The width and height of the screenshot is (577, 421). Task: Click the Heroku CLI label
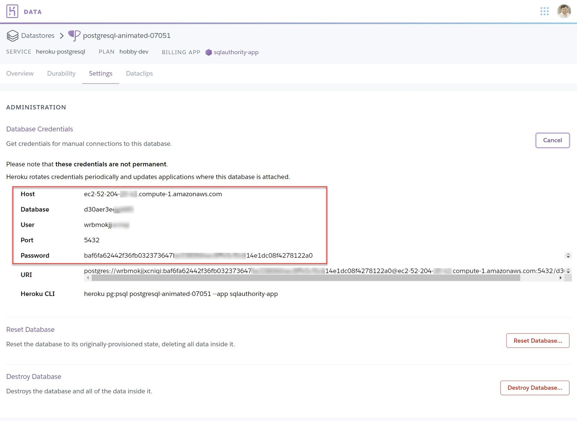click(x=38, y=294)
